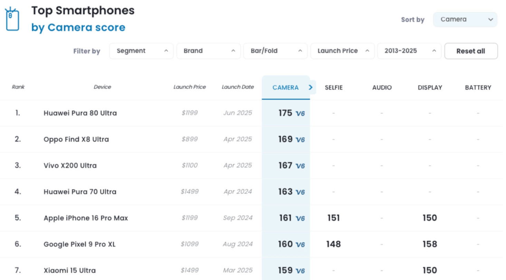The height and width of the screenshot is (280, 506).
Task: Click the $1100 launch price
Action: (190, 166)
